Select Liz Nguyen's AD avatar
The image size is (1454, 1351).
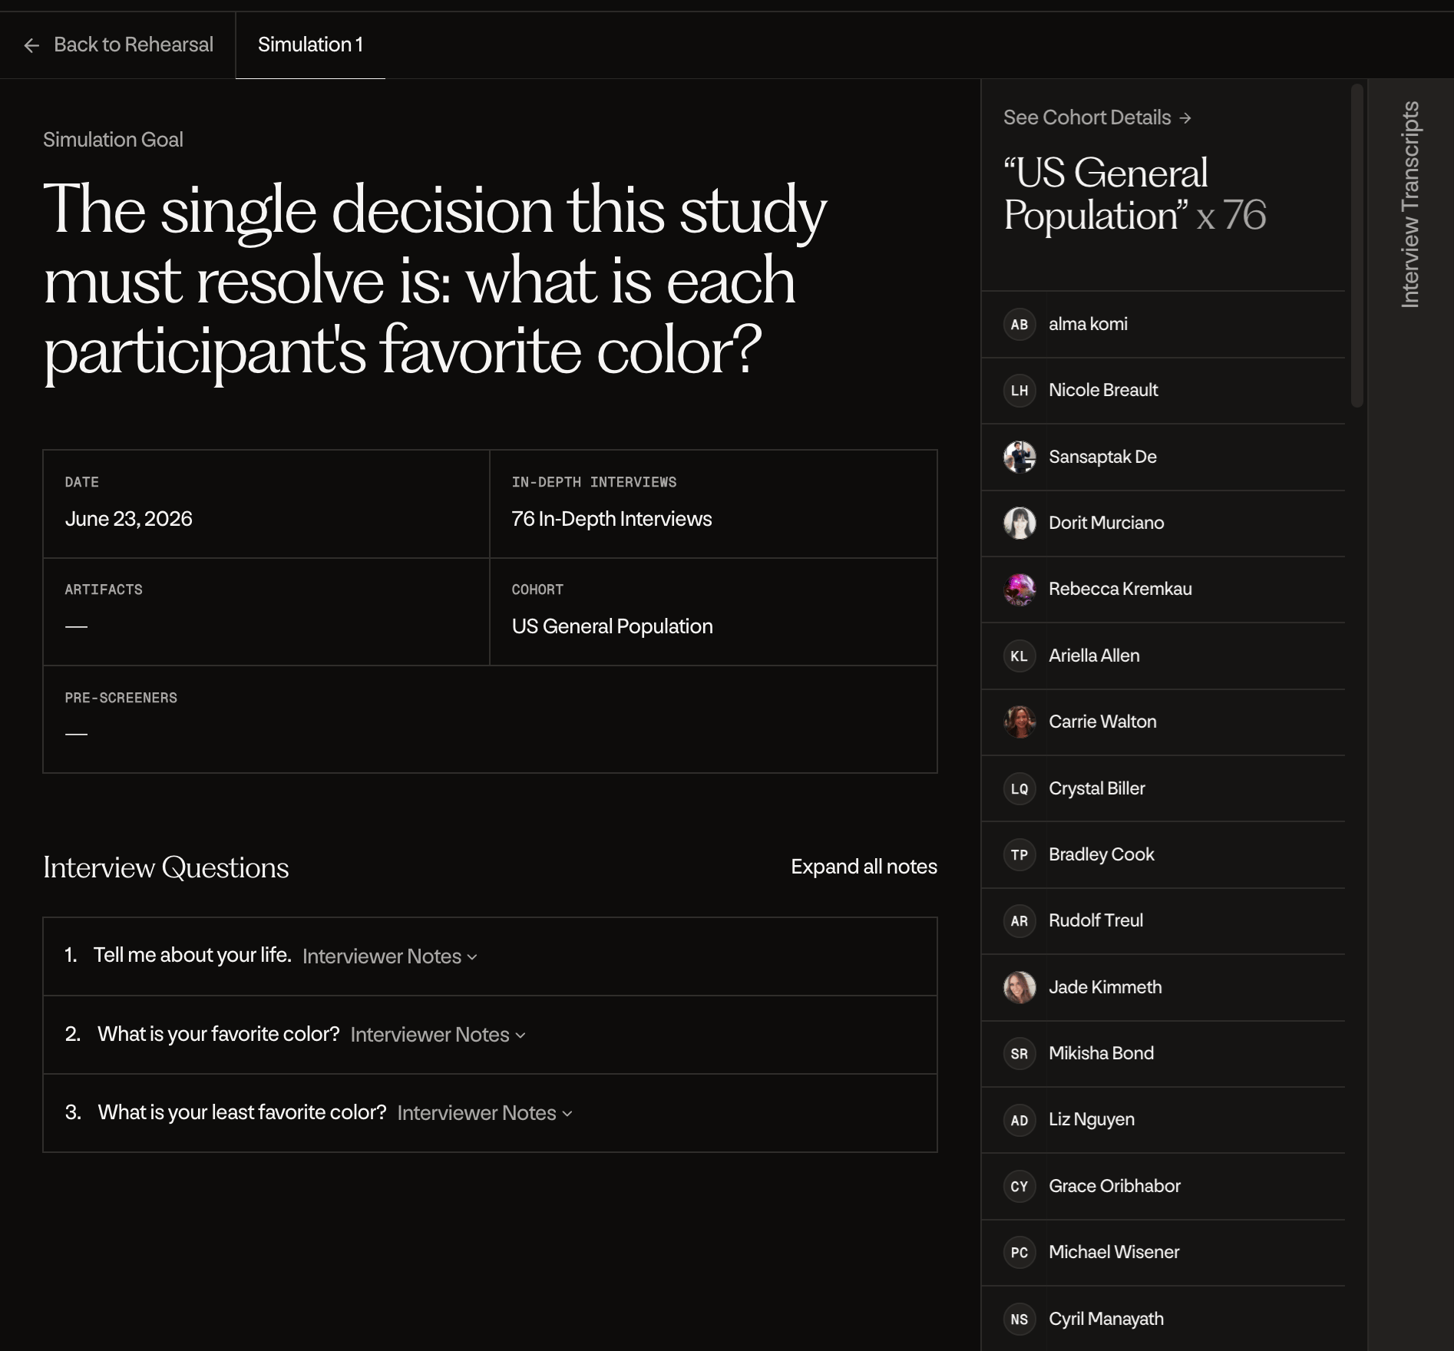tap(1019, 1121)
